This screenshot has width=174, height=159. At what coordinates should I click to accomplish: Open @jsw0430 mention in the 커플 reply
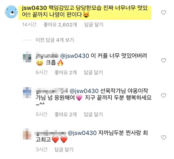[75, 56]
